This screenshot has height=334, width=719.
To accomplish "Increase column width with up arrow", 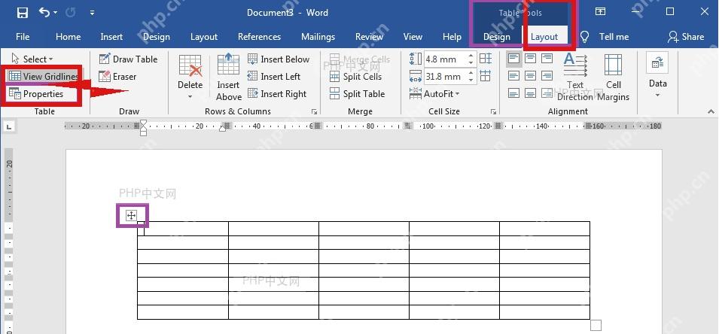I will click(x=471, y=73).
